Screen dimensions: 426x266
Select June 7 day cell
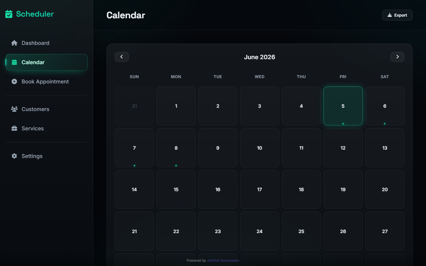(x=134, y=148)
